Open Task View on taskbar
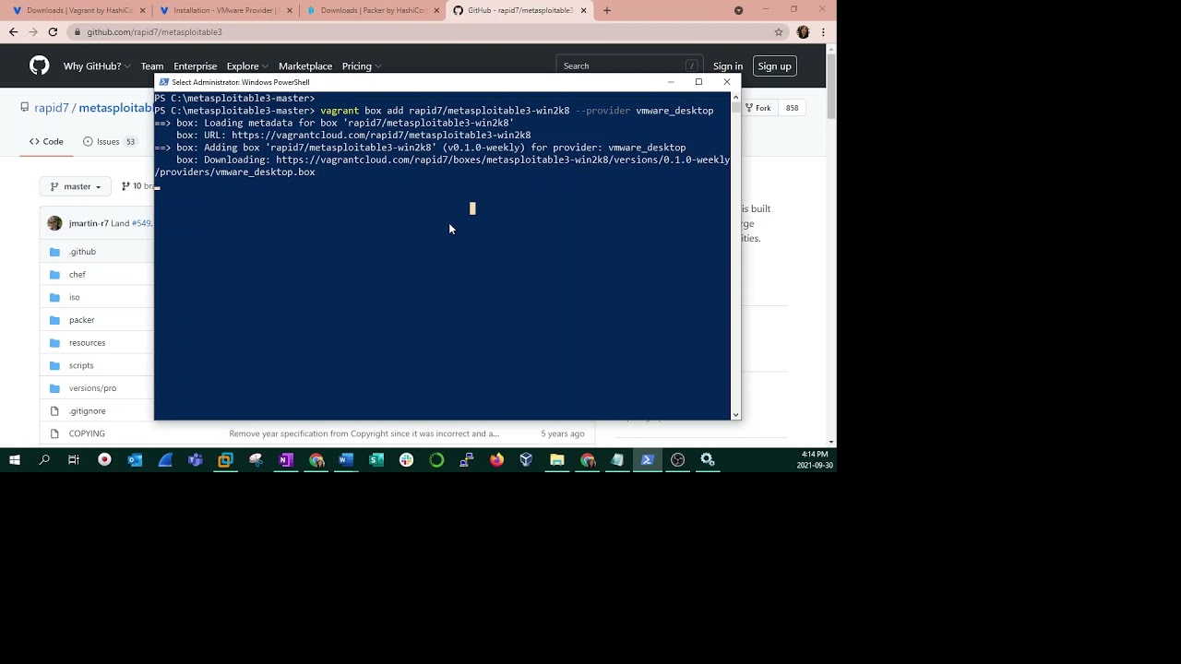The width and height of the screenshot is (1181, 664). 74,459
